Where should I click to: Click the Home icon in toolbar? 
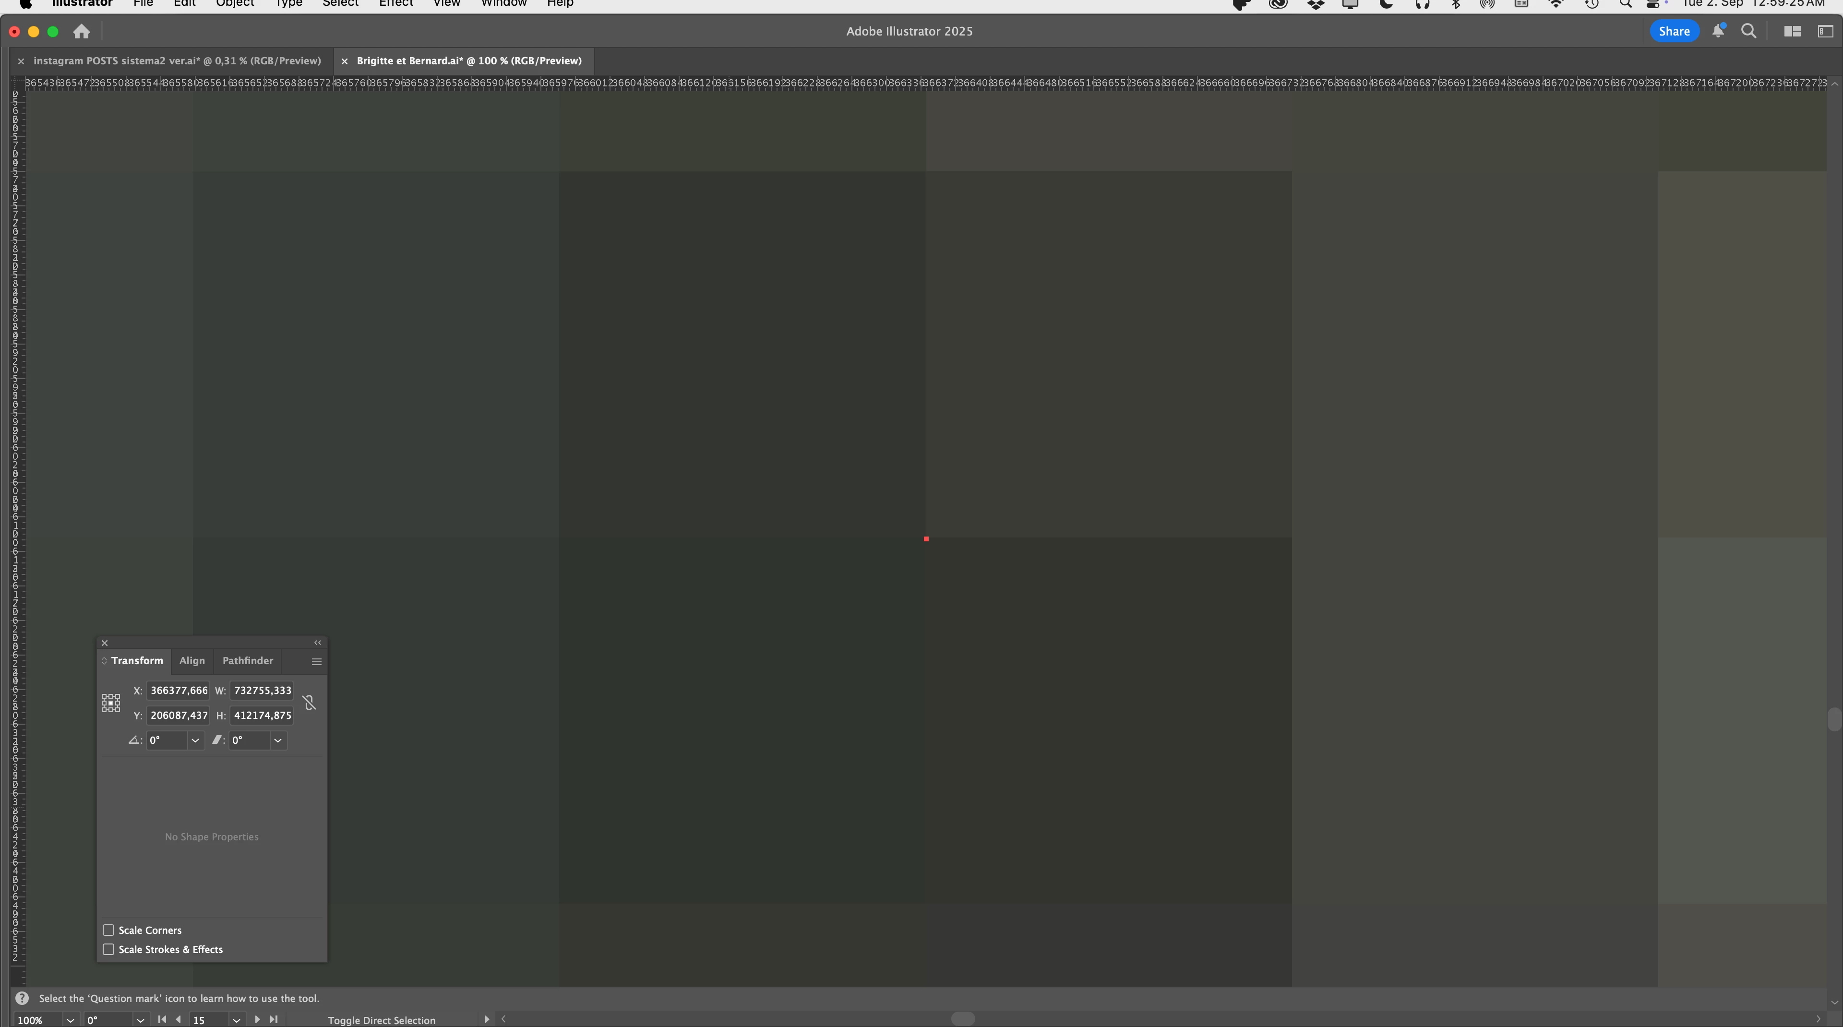82,32
